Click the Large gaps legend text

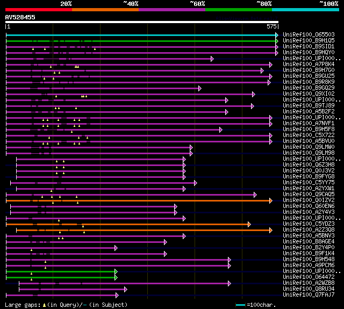[66, 305]
